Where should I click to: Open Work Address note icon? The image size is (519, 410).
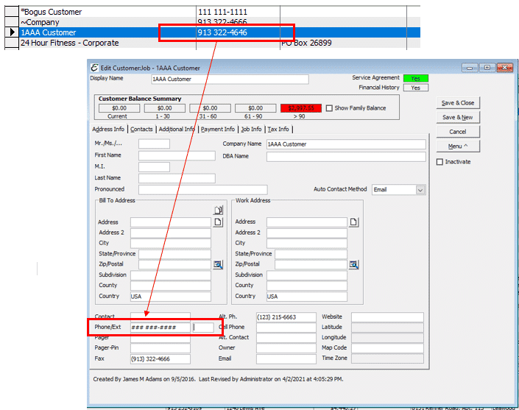click(x=354, y=222)
